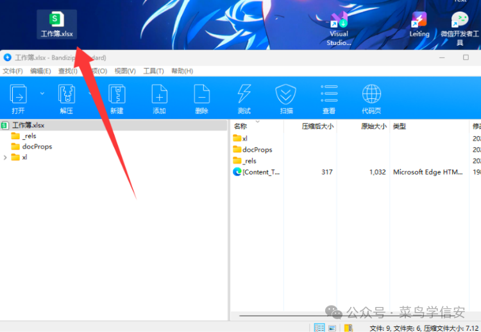
Task: Select the 工作簿.xlsx desktop icon
Action: (x=56, y=24)
